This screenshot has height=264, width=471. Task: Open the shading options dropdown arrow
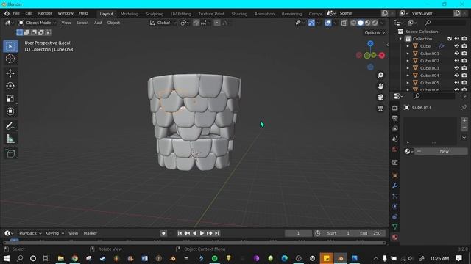pos(382,23)
